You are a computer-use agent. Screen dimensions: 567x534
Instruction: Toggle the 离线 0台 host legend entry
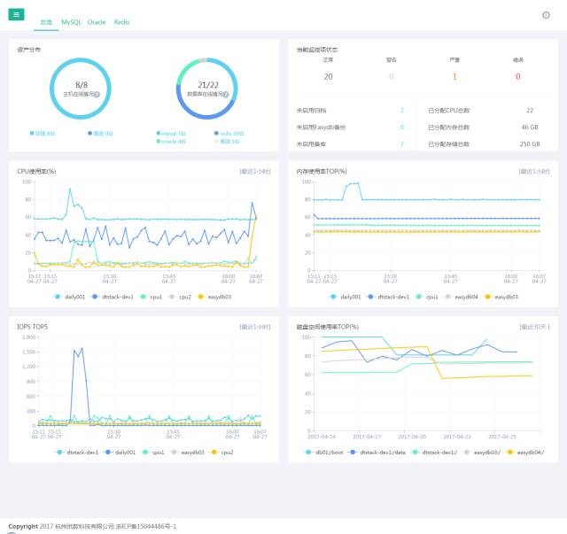pos(100,134)
